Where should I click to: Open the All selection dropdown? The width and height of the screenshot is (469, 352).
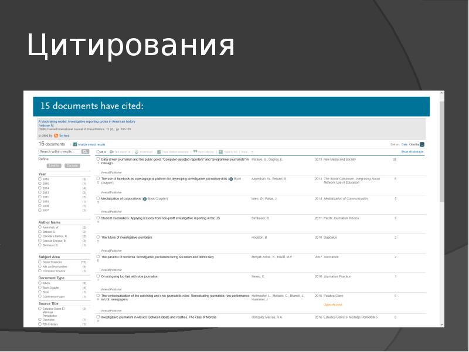pyautogui.click(x=102, y=152)
